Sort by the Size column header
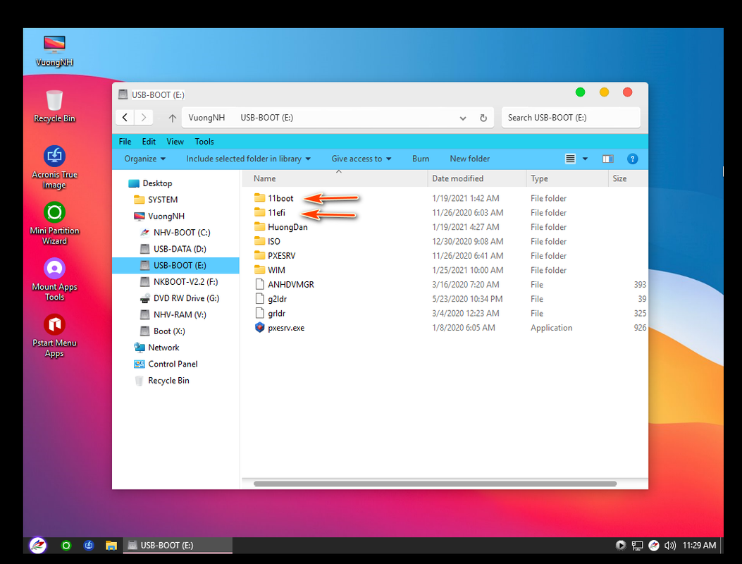The width and height of the screenshot is (742, 564). pos(627,178)
